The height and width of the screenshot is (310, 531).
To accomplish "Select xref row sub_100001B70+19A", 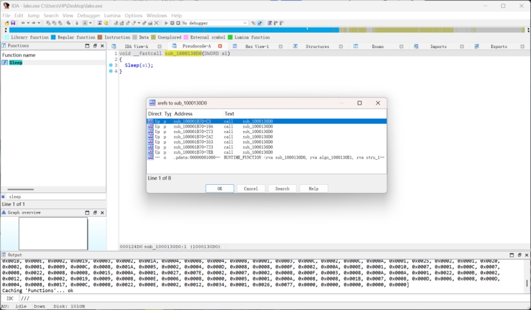I will [267, 126].
